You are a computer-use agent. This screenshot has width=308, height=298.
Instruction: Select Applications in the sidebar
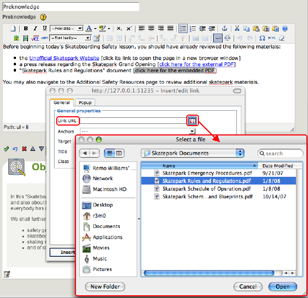click(107, 237)
